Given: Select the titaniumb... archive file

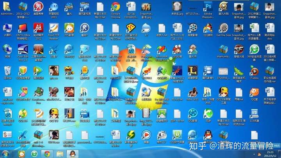Looking at the screenshot, I should 224,50.
